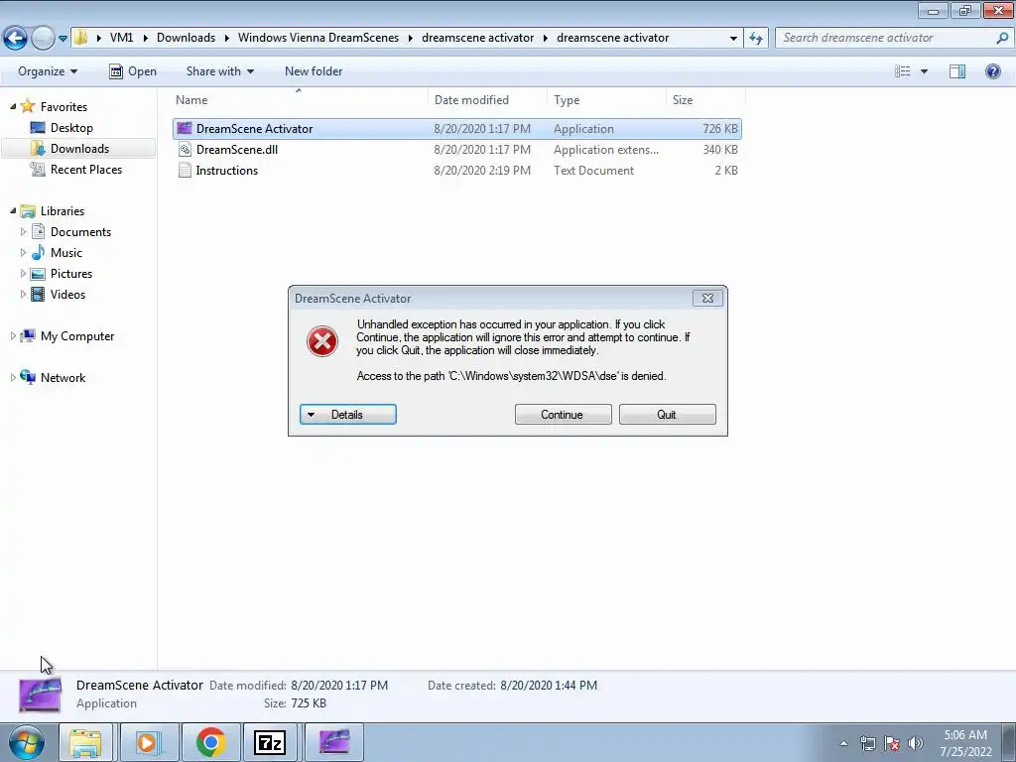
Task: Expand the Music library
Action: pos(24,253)
